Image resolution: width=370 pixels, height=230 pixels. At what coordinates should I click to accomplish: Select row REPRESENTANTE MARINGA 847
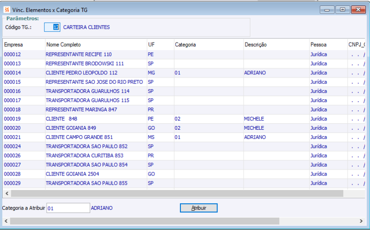[x=184, y=109]
